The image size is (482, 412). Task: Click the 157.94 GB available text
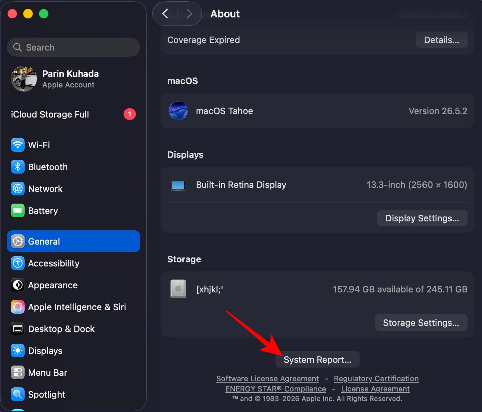point(400,289)
